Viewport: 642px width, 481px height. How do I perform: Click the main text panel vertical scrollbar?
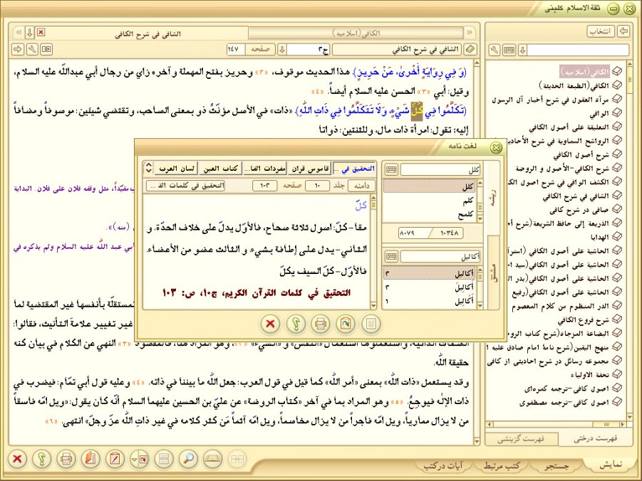[x=477, y=252]
